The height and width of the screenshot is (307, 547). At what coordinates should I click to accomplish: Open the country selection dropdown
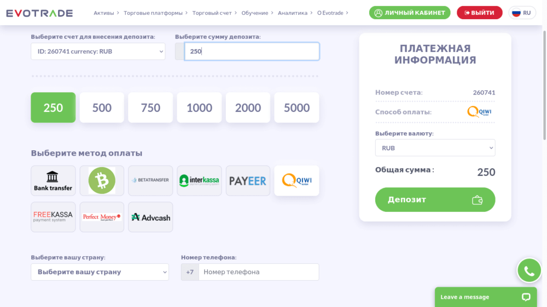pos(100,272)
